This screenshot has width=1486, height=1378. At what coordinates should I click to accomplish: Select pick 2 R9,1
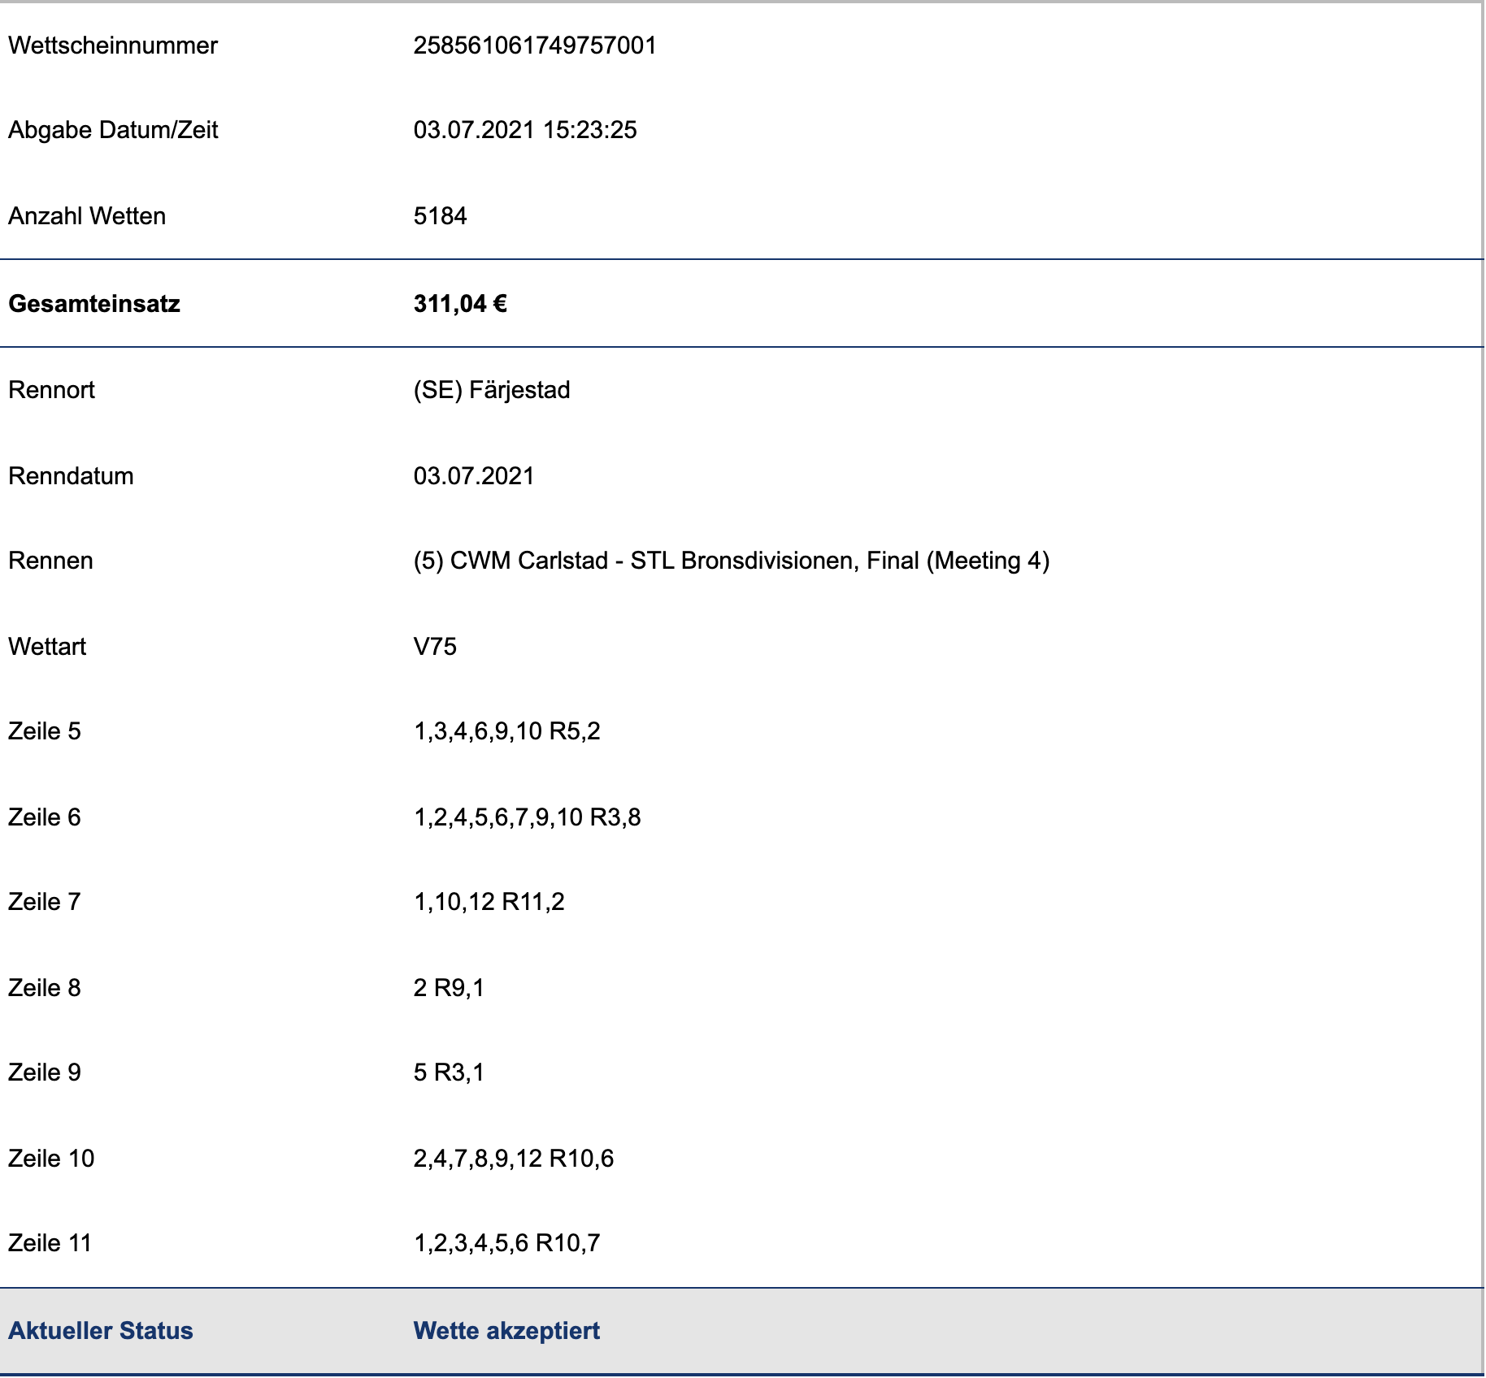(449, 988)
